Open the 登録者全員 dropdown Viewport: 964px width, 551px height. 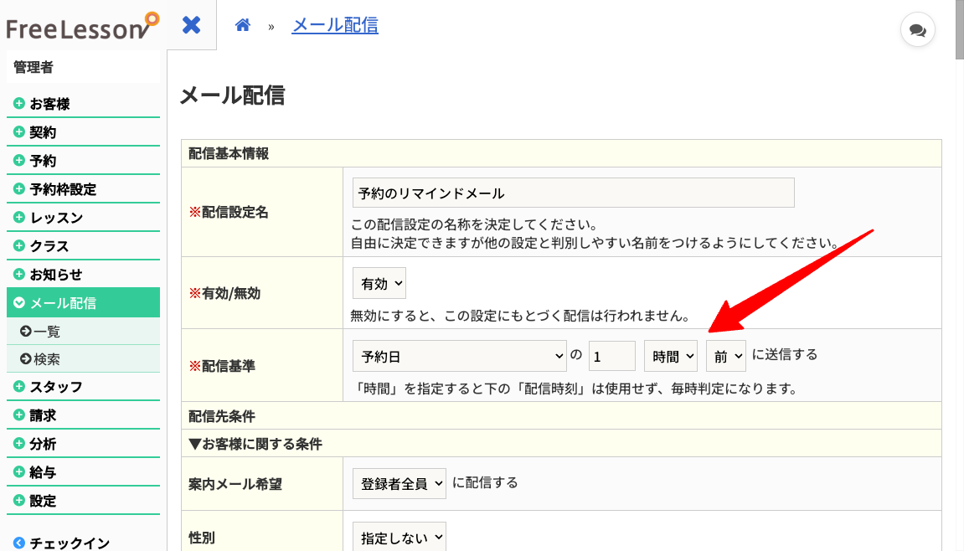[399, 483]
